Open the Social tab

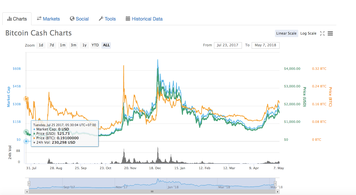point(79,19)
